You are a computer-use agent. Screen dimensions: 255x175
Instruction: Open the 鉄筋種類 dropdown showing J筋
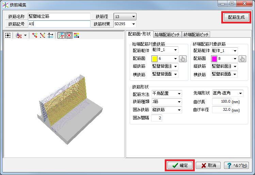[167, 102]
